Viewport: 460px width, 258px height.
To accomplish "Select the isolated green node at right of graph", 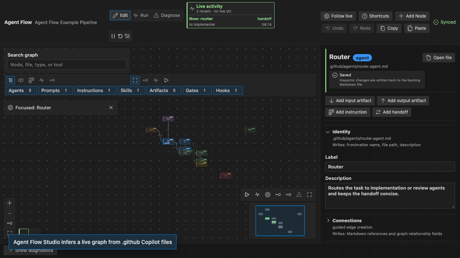I will (250, 130).
